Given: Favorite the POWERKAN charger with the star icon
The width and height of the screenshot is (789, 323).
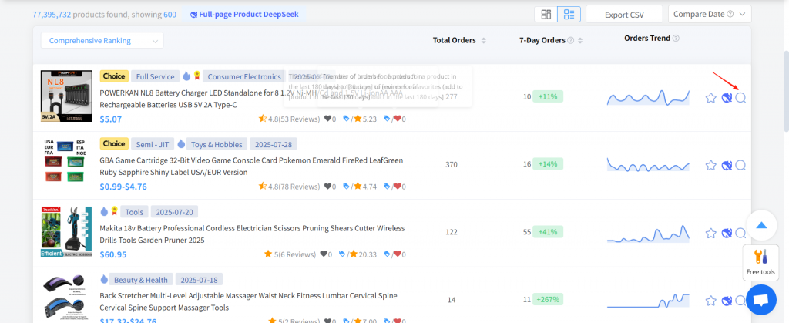Looking at the screenshot, I should (x=711, y=98).
